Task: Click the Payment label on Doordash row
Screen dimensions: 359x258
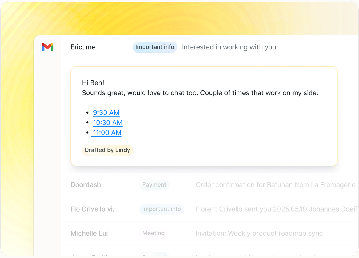Action: (x=154, y=185)
